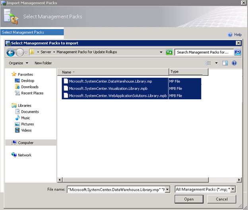248x210 pixels.
Task: Click the horizontal scrollbar right arrow
Action: tap(239, 180)
